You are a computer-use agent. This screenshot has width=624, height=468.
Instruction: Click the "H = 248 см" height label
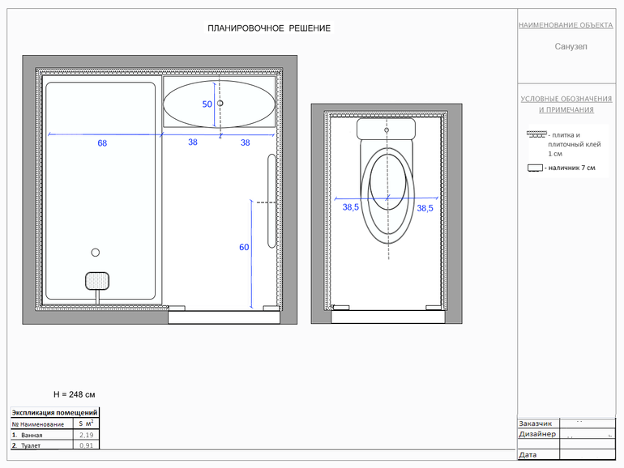click(75, 394)
